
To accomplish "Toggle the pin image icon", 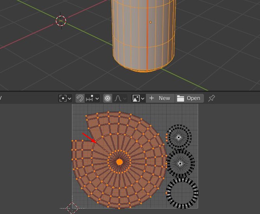I will click(211, 98).
